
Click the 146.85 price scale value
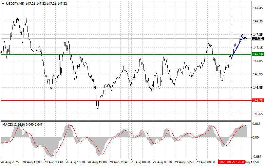coord(258,87)
